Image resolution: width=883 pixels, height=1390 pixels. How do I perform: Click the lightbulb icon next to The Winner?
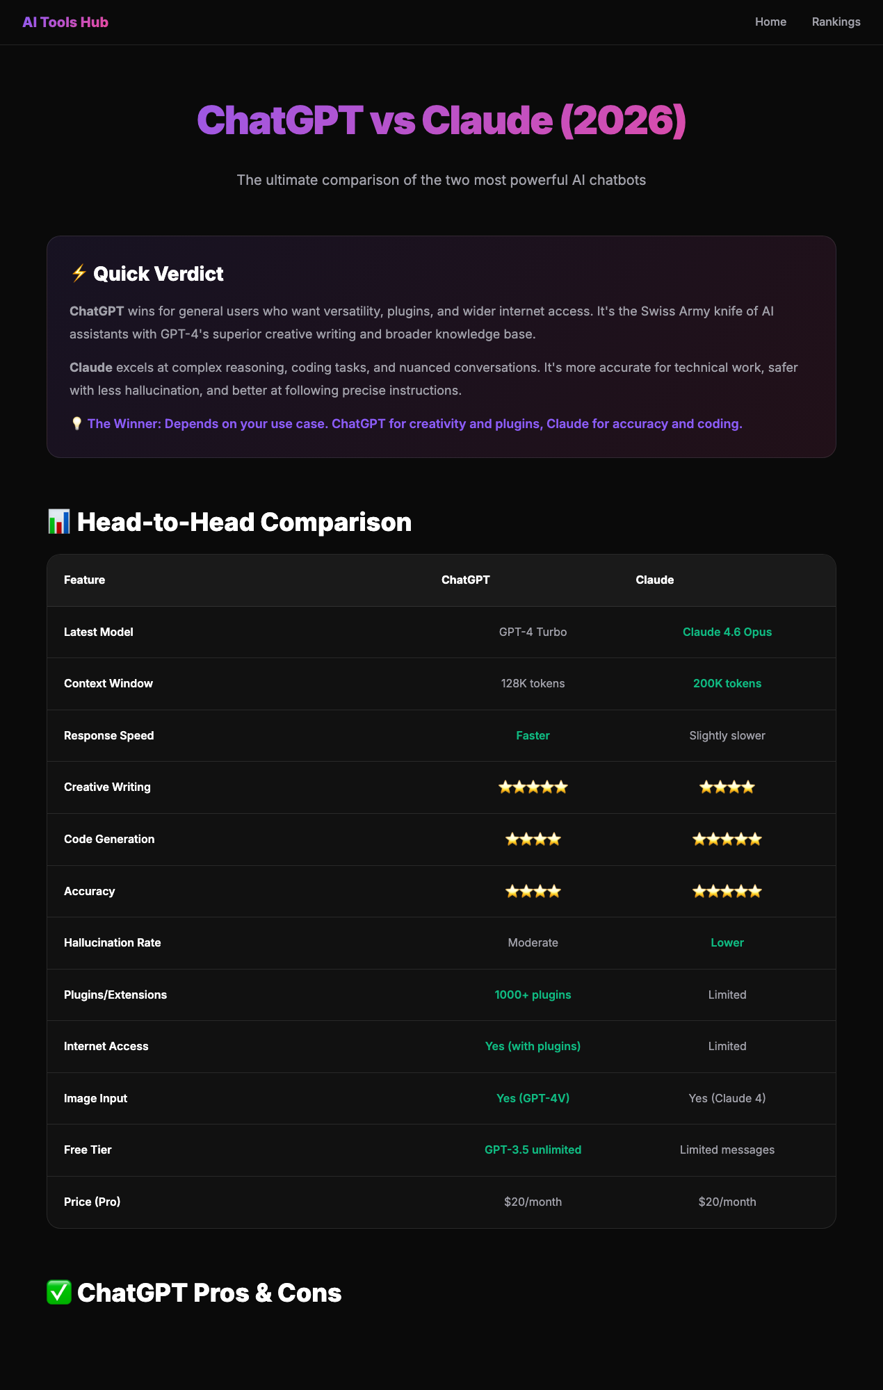(x=77, y=423)
